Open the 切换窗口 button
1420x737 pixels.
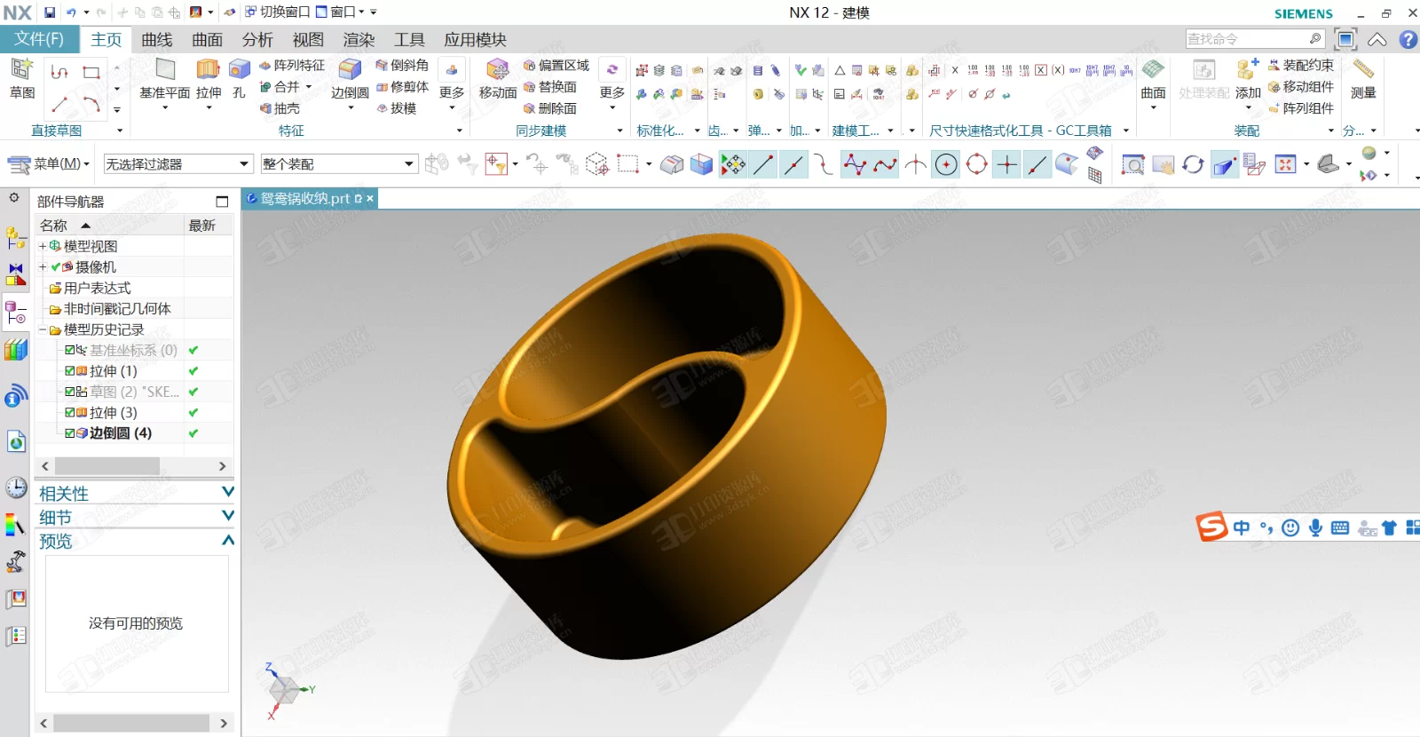click(278, 12)
